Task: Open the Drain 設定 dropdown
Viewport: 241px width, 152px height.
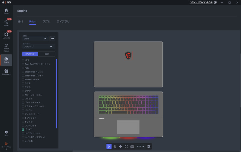Action: [x=36, y=39]
